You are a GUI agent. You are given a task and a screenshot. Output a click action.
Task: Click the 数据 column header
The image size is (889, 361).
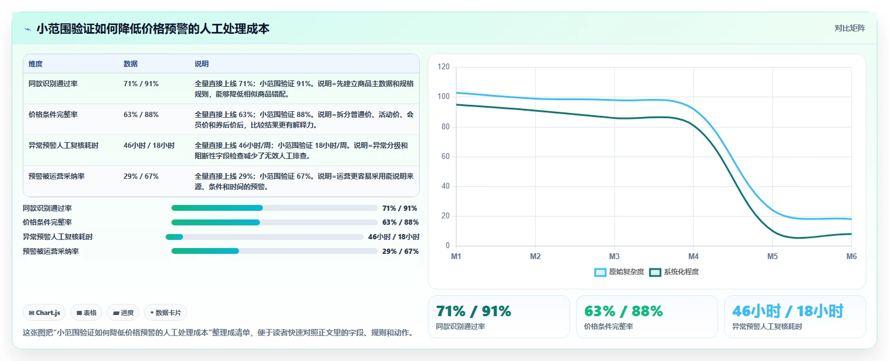131,64
